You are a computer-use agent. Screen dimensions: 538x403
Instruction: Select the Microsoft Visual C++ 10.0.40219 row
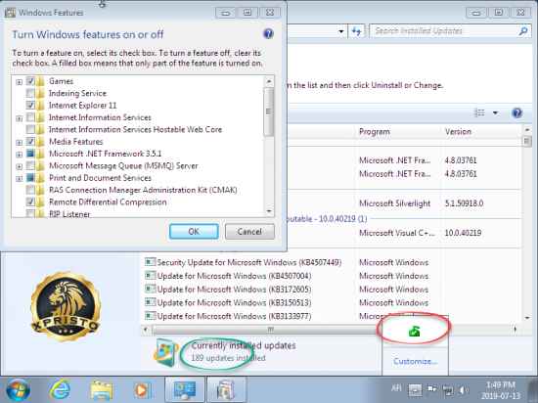pyautogui.click(x=405, y=233)
